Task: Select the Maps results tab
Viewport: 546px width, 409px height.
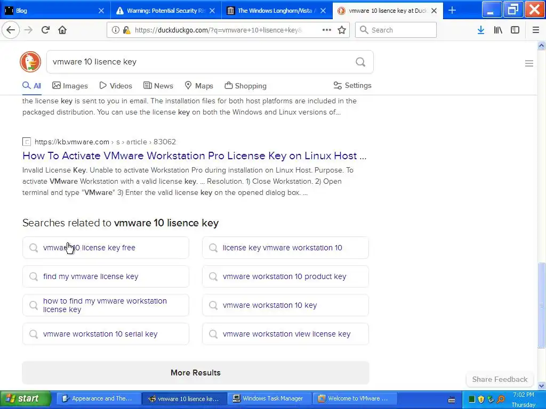Action: point(199,86)
